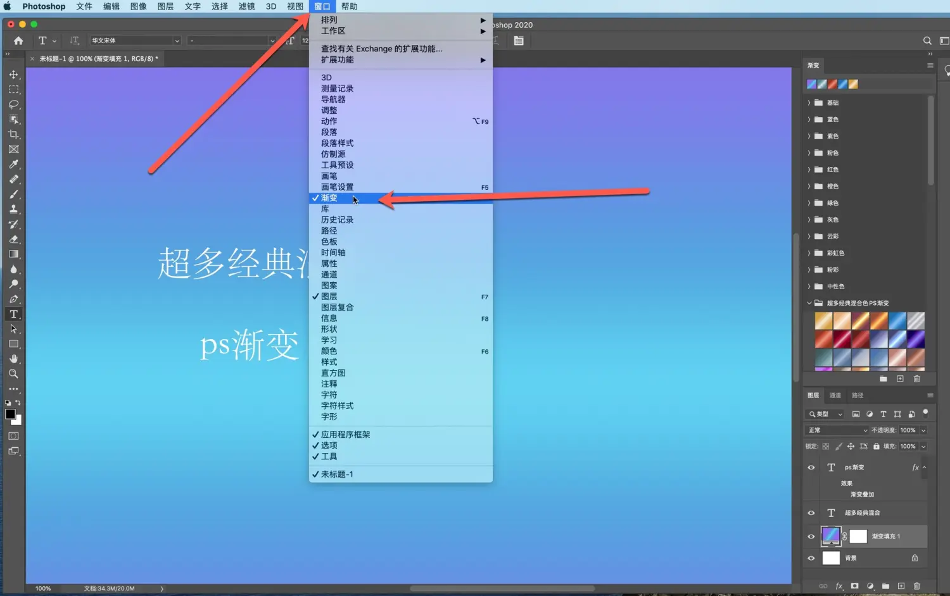Image resolution: width=950 pixels, height=596 pixels.
Task: Choose 历史记录 from the window menu
Action: (337, 220)
